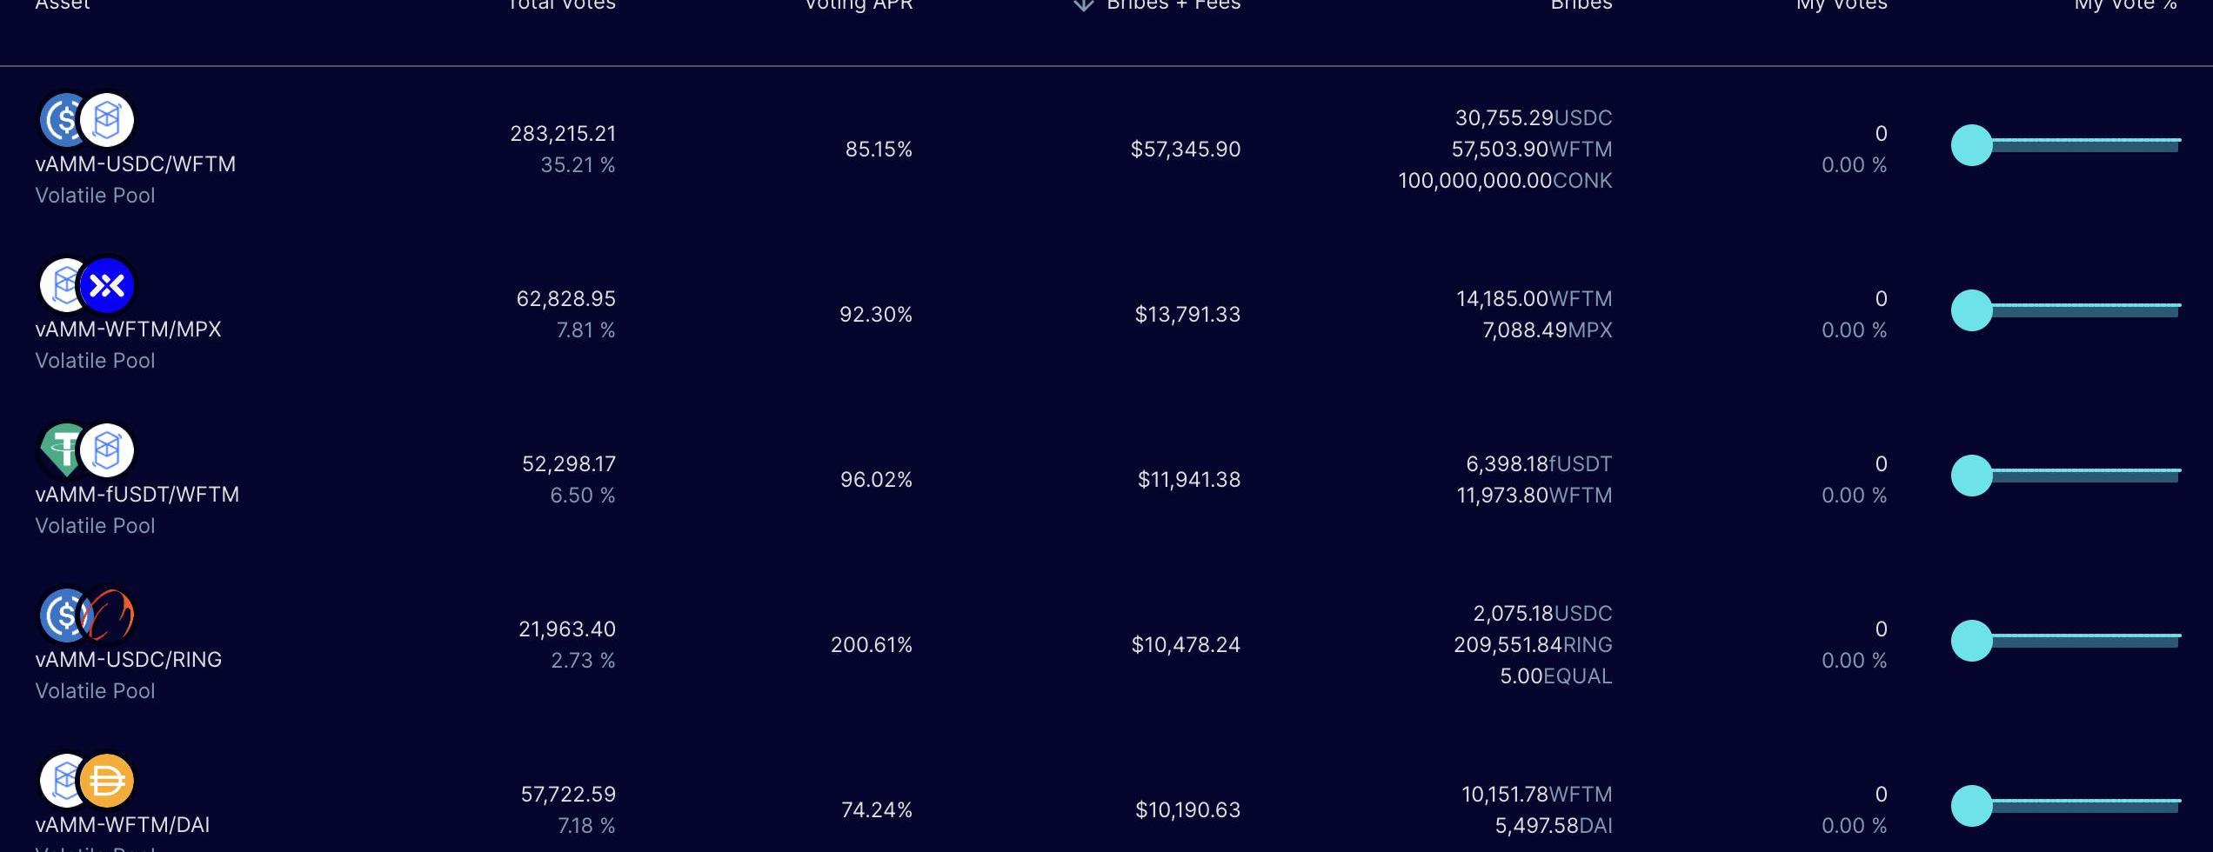Click the DAI token icon

(108, 781)
